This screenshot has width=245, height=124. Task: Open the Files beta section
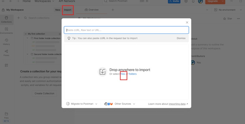(6, 117)
